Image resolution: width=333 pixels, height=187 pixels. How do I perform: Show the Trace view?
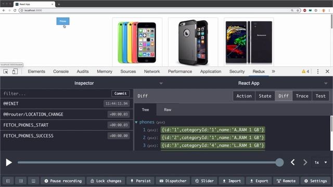(x=302, y=96)
